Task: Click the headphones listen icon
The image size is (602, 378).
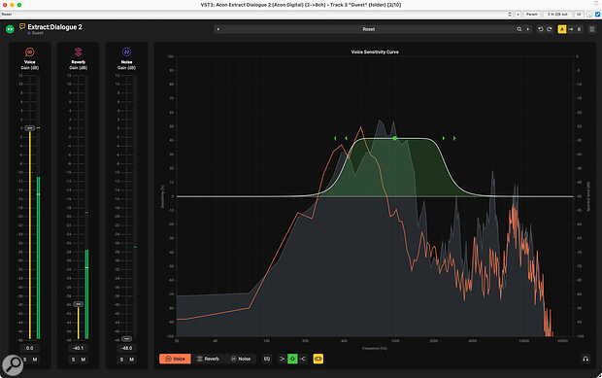Action: tap(585, 359)
